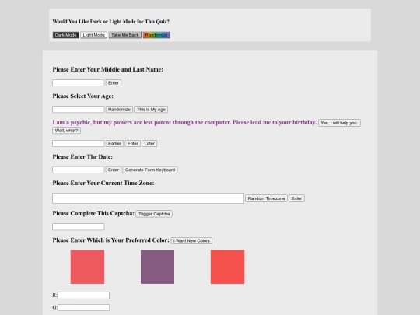Image resolution: width=420 pixels, height=315 pixels.
Task: Focus the captcha input field
Action: click(79, 227)
